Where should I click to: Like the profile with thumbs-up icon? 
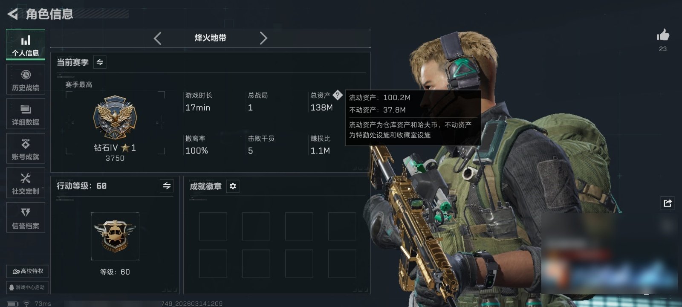pos(663,35)
